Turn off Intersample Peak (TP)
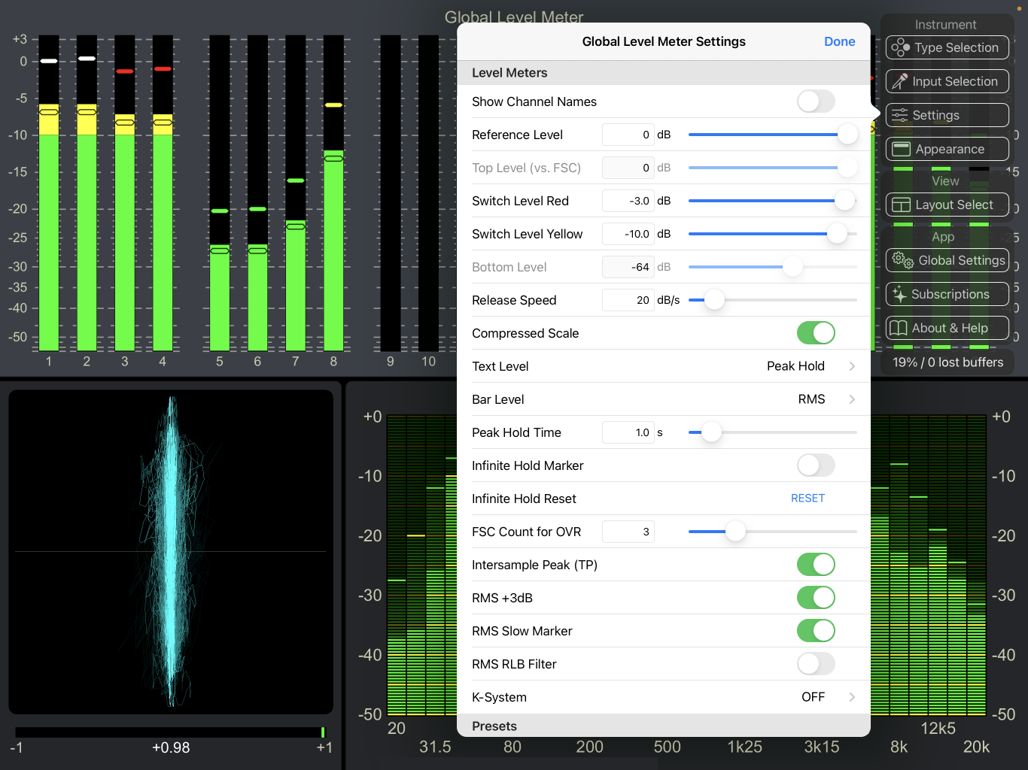Image resolution: width=1028 pixels, height=770 pixels. (816, 564)
